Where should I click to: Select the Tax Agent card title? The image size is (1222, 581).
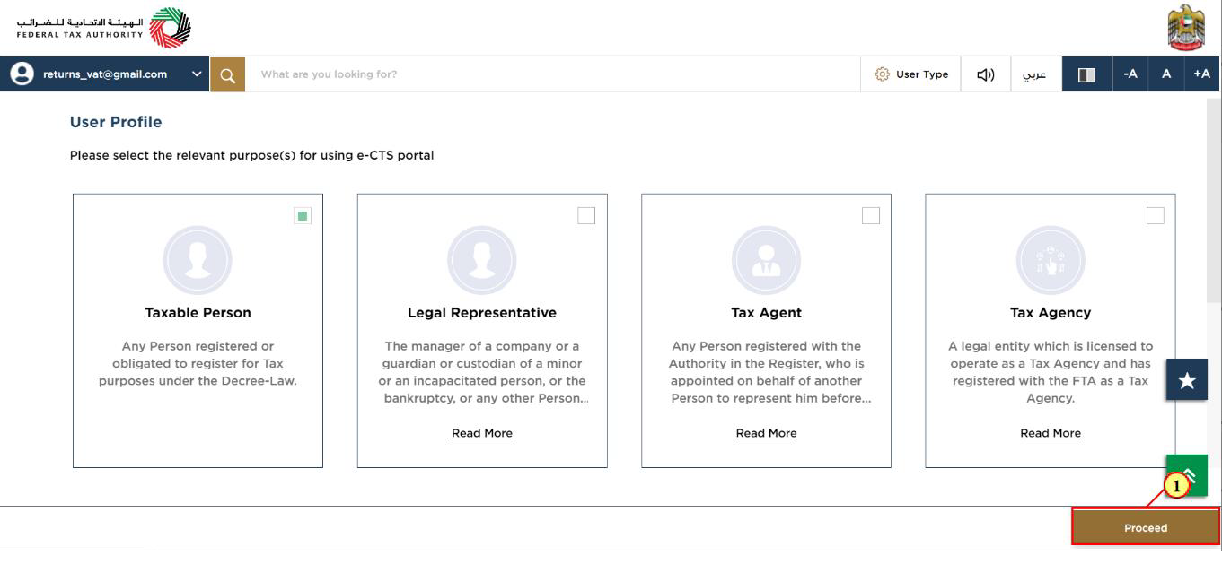pyautogui.click(x=766, y=313)
